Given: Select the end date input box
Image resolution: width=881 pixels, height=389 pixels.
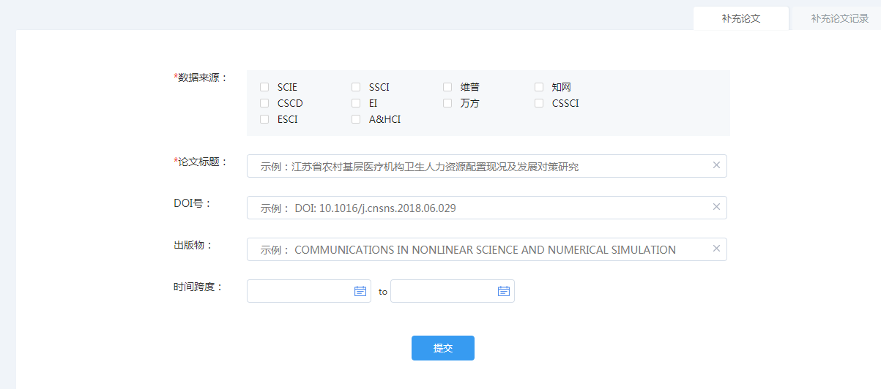Looking at the screenshot, I should 453,291.
